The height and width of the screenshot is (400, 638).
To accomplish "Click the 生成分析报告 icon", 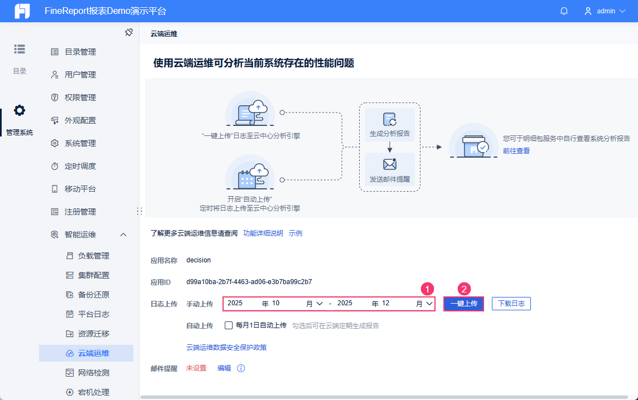I will (x=389, y=120).
